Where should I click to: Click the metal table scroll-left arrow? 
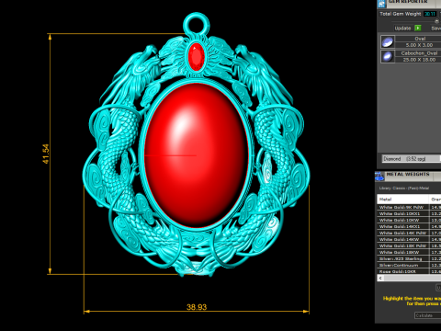click(x=380, y=278)
